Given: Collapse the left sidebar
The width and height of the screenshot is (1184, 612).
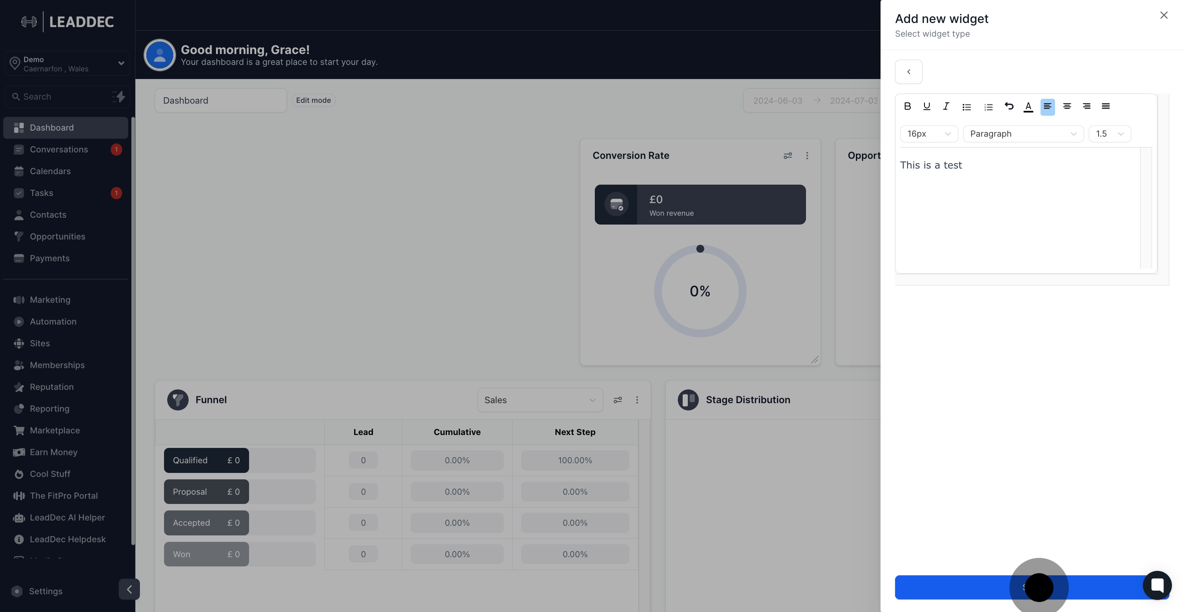Looking at the screenshot, I should point(129,589).
